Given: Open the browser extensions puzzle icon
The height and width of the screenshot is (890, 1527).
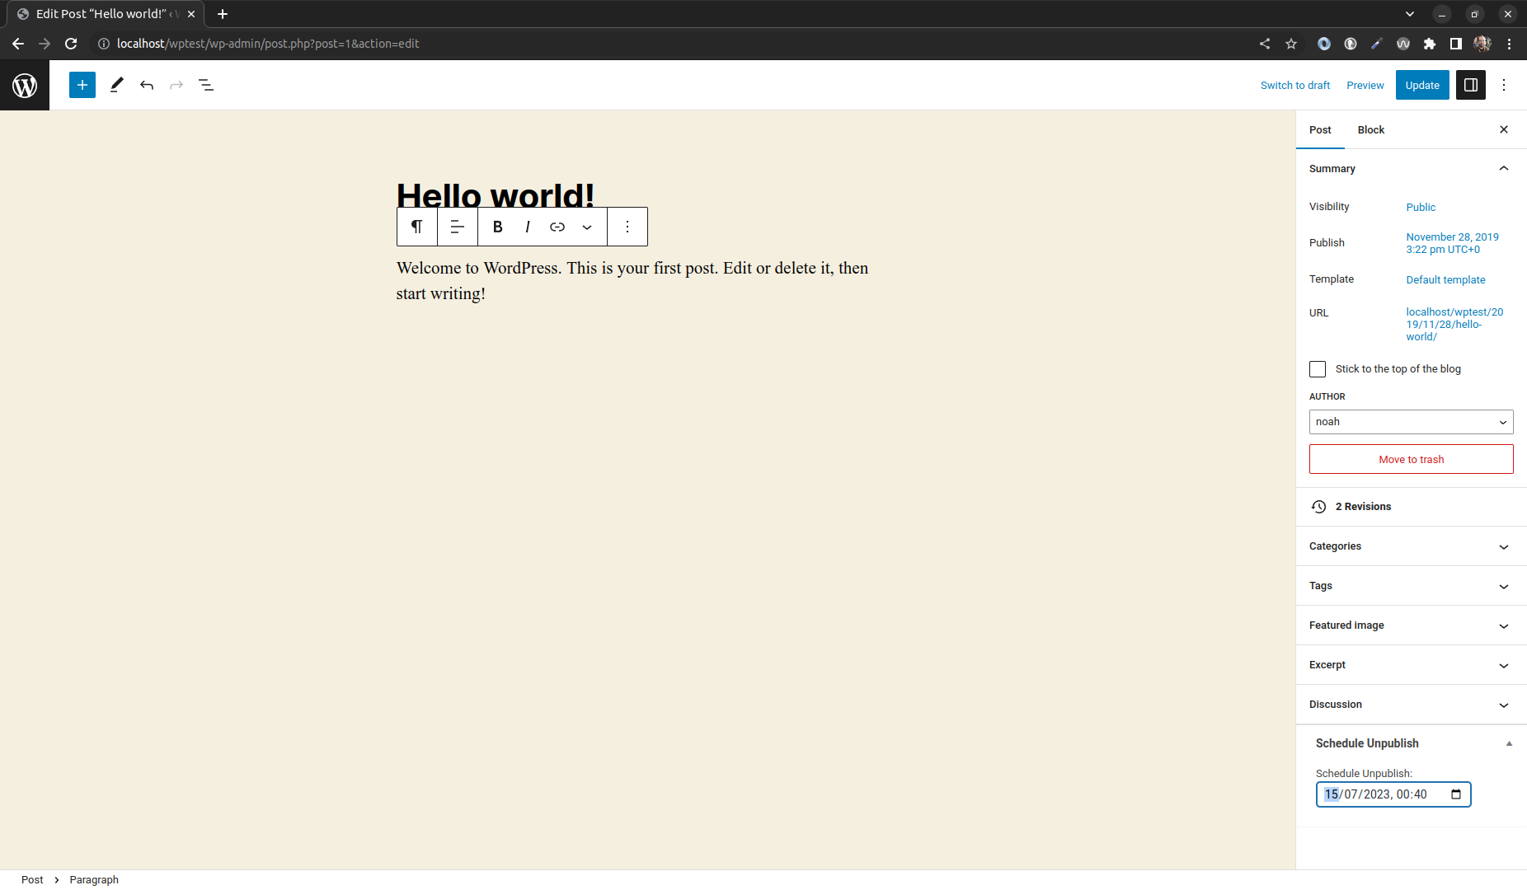Looking at the screenshot, I should [x=1430, y=44].
